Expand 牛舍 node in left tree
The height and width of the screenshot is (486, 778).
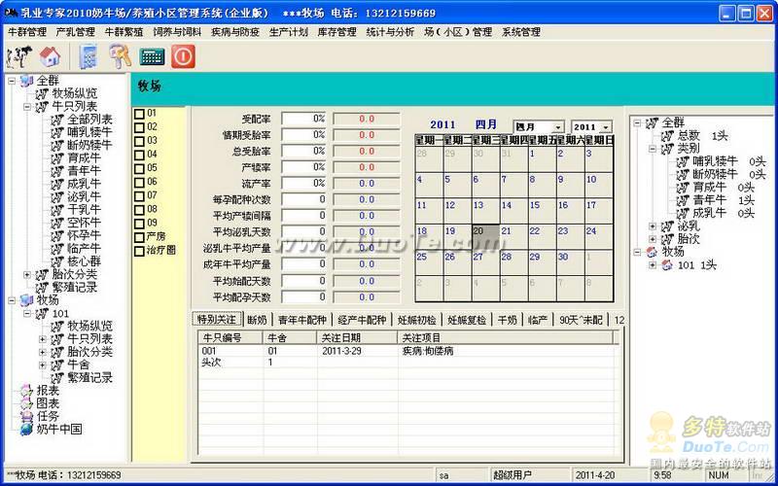click(43, 365)
